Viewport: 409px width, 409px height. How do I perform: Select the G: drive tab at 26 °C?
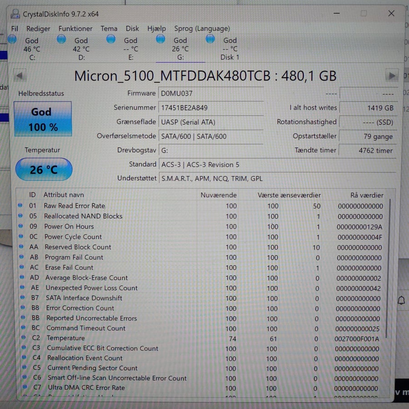click(x=180, y=49)
